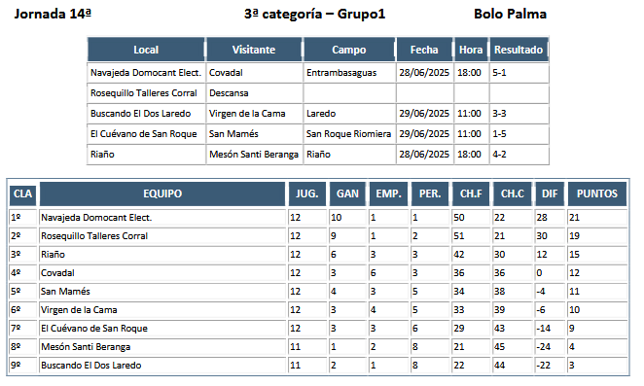Click the Mesón Santi Beranga visitante cell
The image size is (644, 386).
254,155
